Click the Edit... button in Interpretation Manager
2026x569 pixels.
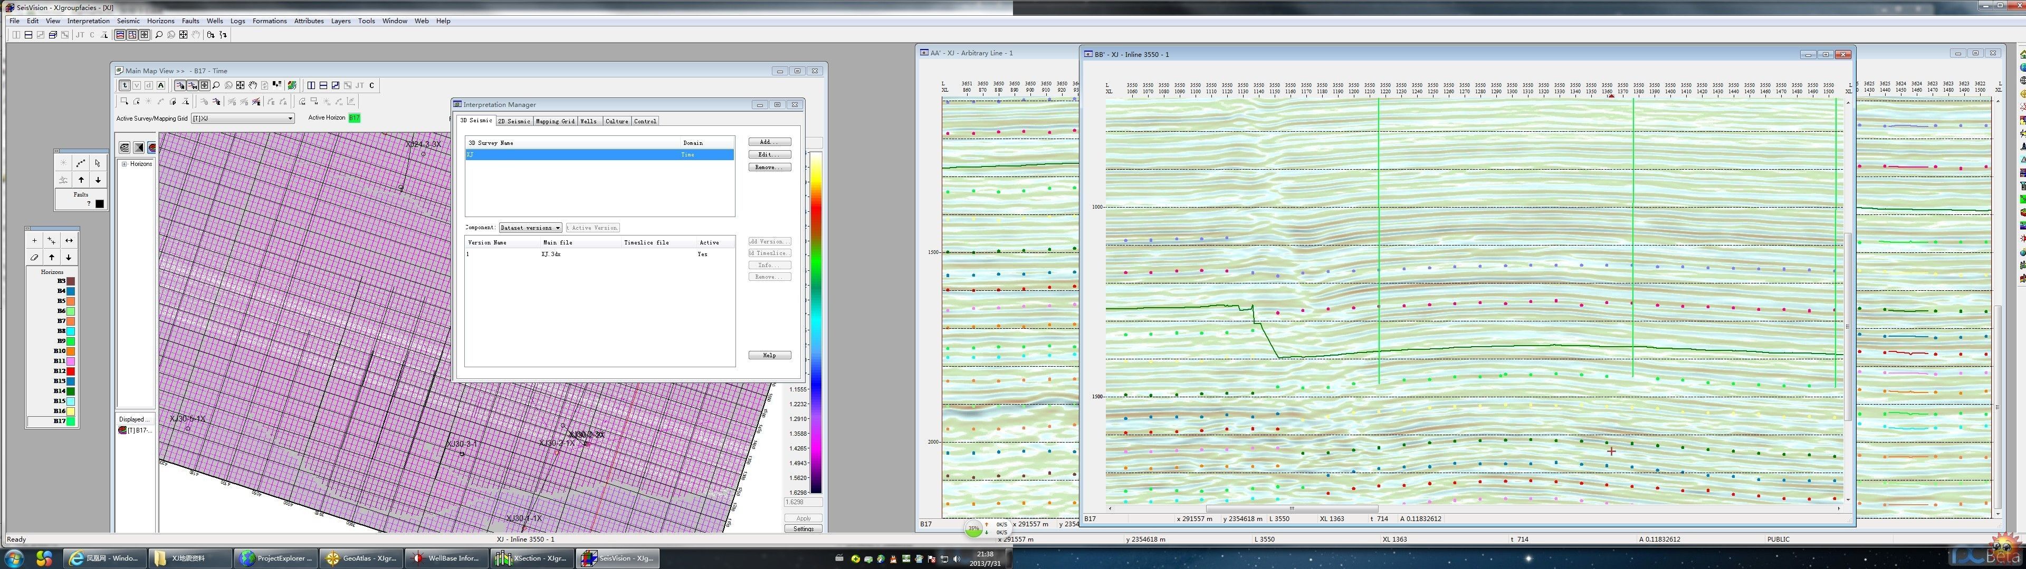coord(769,155)
